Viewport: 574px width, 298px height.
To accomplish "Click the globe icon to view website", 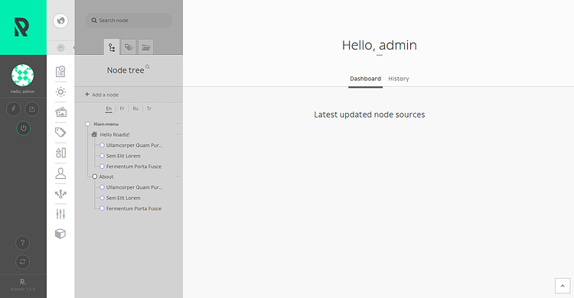I will tap(60, 21).
